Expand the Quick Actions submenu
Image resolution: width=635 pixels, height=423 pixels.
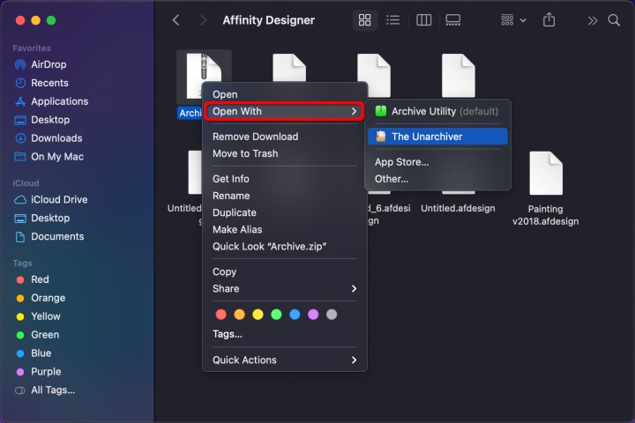click(284, 360)
